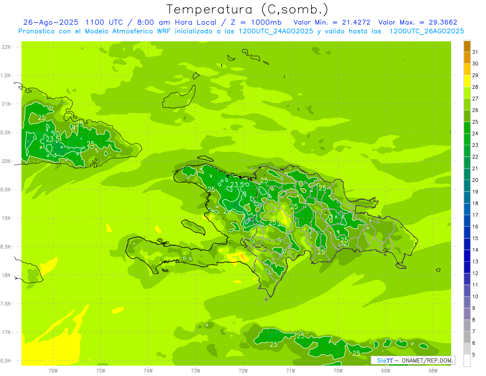
Task: Click the 75W longitude label
Action: [101, 370]
